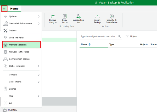Click the Users and Roles icon

[x=5, y=38]
